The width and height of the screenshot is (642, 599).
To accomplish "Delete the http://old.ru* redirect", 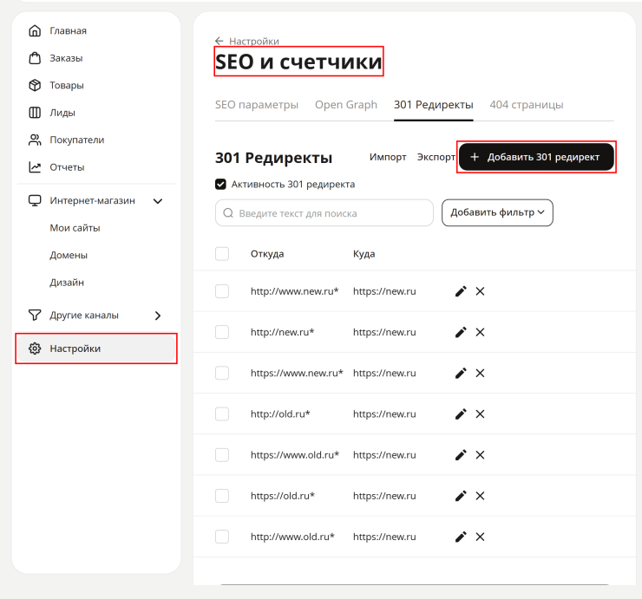I will click(x=481, y=414).
